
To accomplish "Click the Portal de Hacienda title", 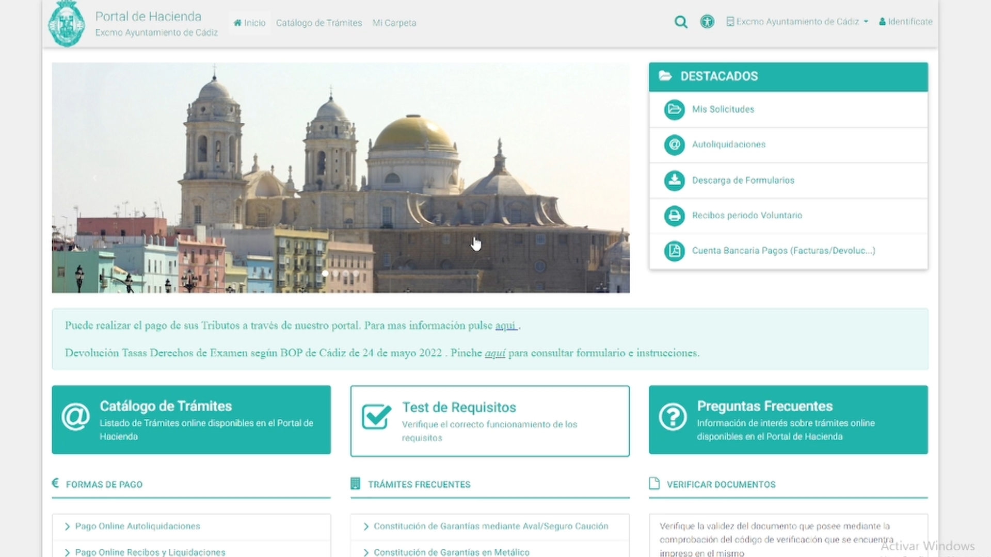I will (x=148, y=17).
